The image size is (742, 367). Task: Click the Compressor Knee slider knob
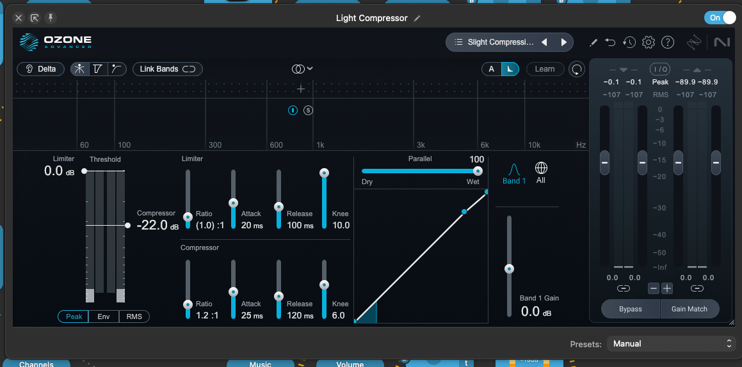pyautogui.click(x=324, y=285)
